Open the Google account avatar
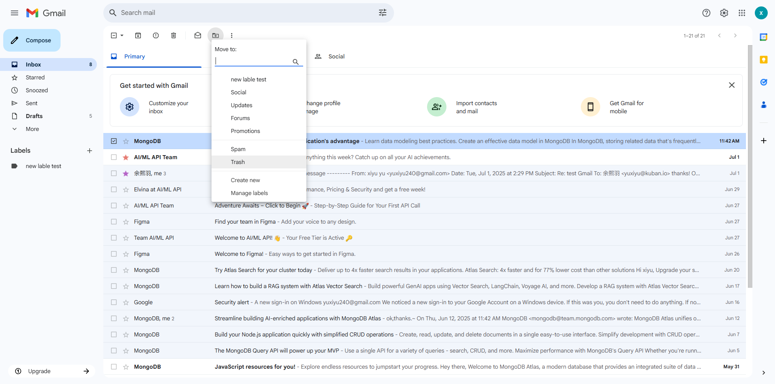 coord(761,13)
